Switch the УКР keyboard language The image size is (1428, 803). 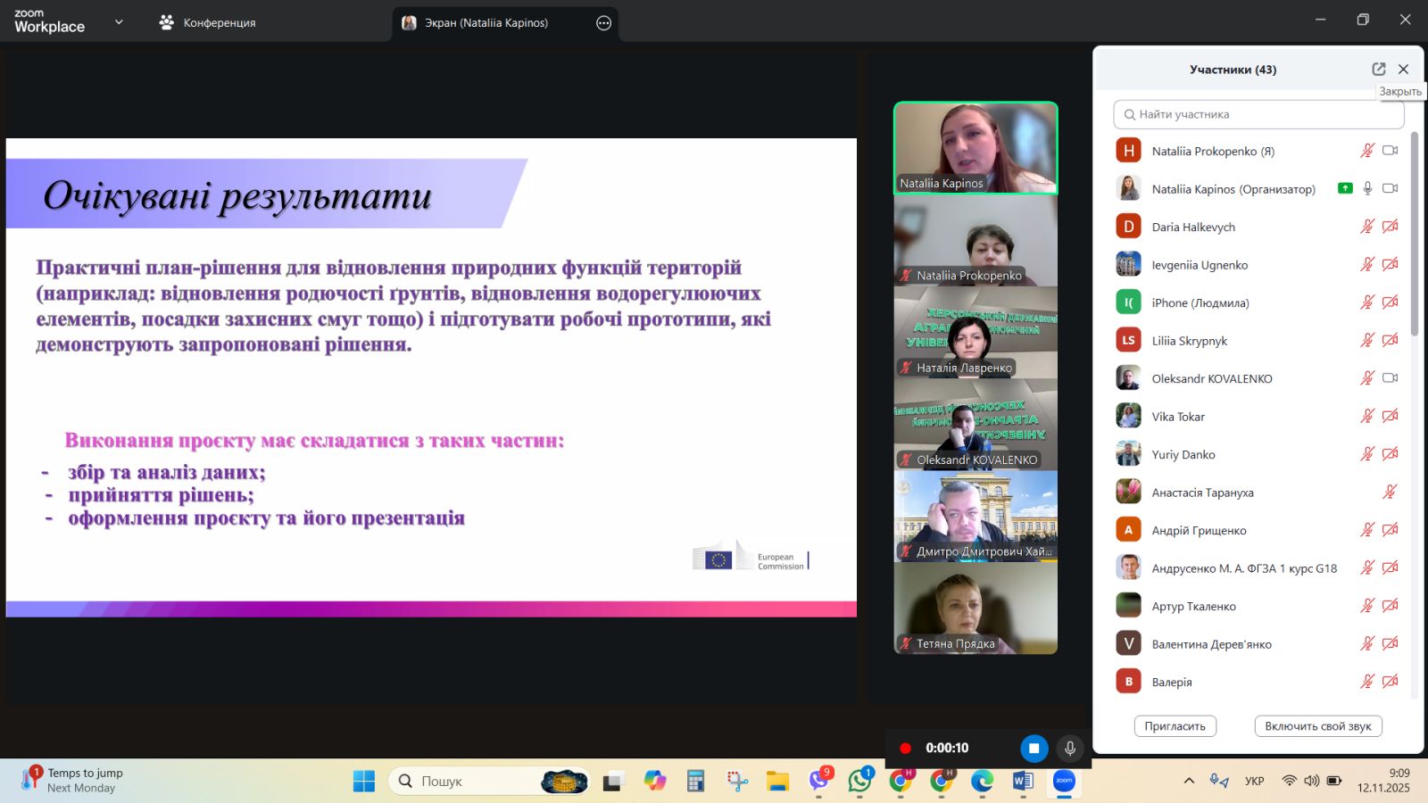click(x=1254, y=781)
